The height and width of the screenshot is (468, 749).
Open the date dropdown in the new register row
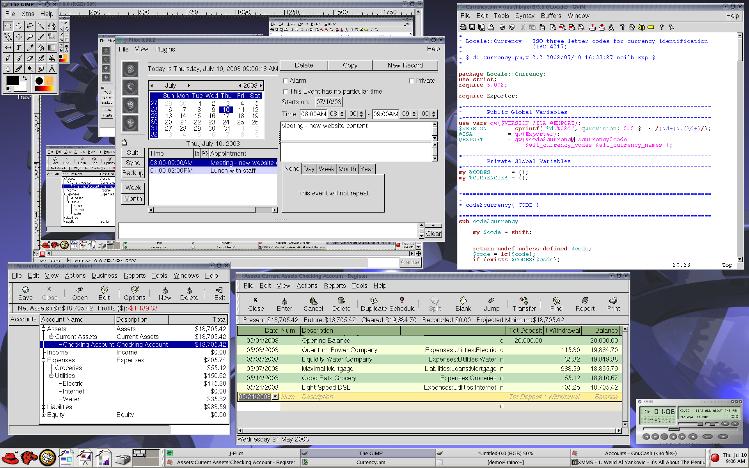click(x=275, y=397)
